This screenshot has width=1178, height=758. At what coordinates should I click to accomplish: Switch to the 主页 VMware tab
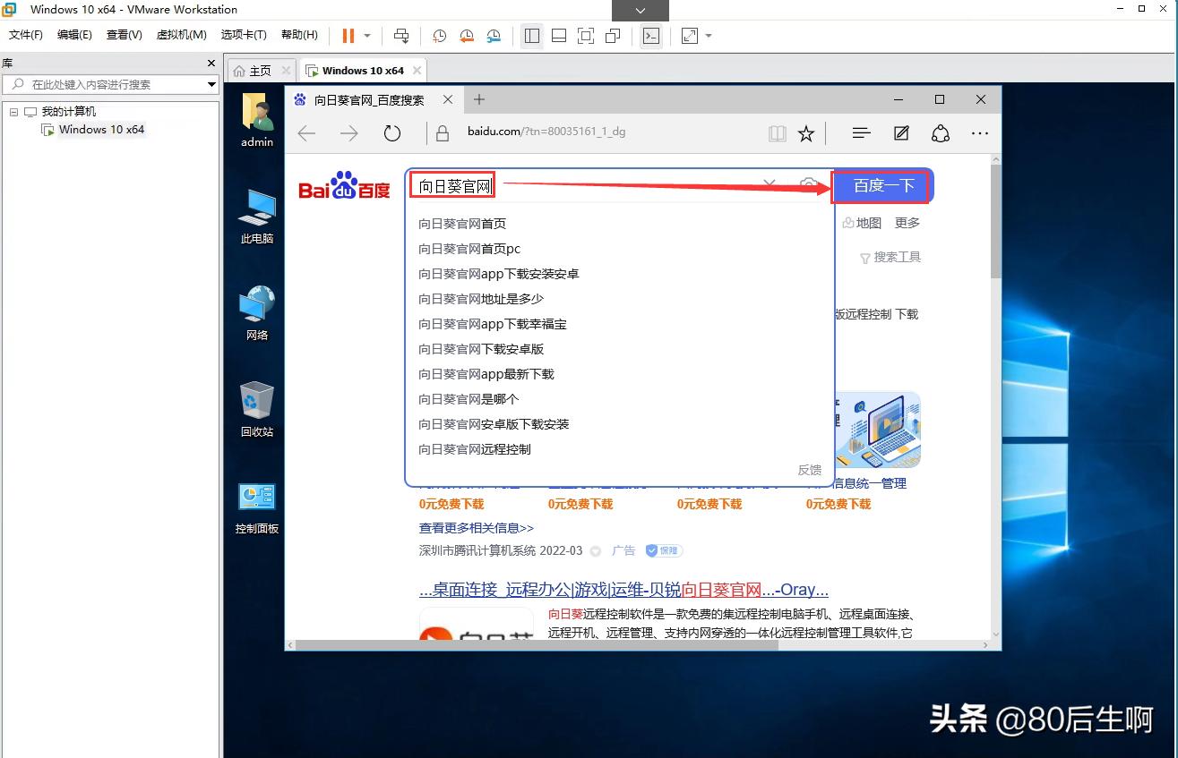coord(259,70)
